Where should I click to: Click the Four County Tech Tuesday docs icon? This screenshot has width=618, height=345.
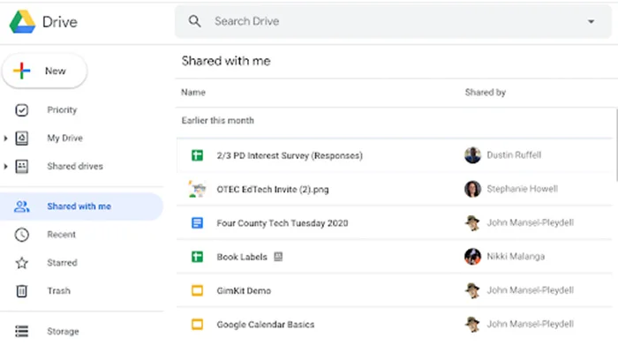point(197,223)
